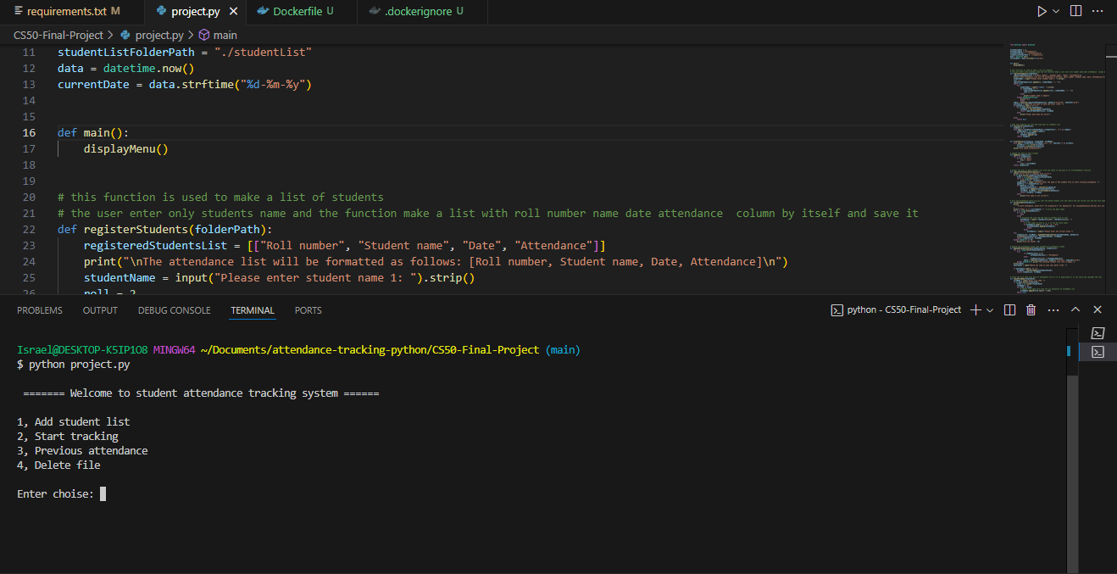The image size is (1117, 574).
Task: Click the data = datetime.now() line
Action: (126, 69)
